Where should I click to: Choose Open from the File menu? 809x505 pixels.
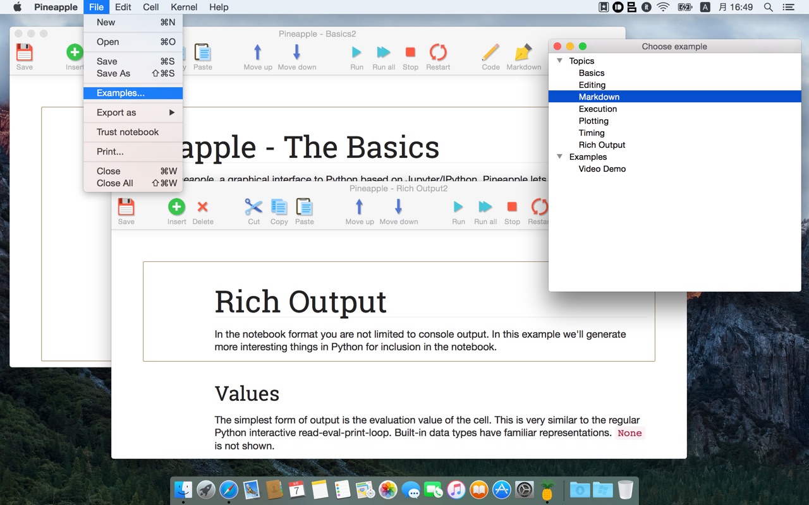(x=133, y=42)
